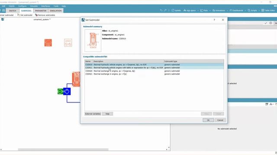Open Plots from the toolbar
This screenshot has height=155, width=277.
[x=204, y=10]
